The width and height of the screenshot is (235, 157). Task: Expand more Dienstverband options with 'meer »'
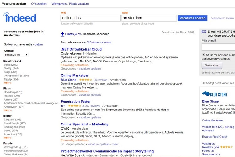click(x=8, y=83)
